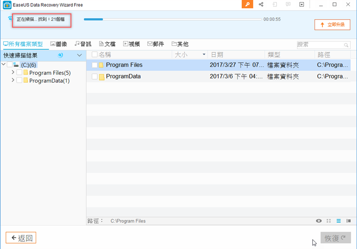This screenshot has width=357, height=249.
Task: Click the feedback chat bubble icon
Action: [x=288, y=4]
